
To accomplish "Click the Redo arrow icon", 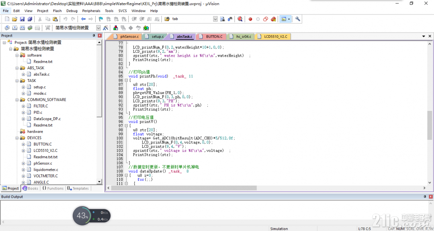I will tap(73, 19).
